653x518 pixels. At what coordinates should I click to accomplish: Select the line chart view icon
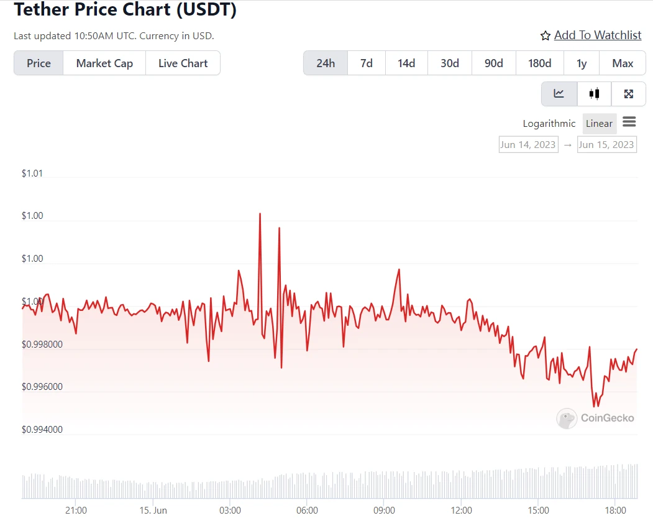click(559, 94)
